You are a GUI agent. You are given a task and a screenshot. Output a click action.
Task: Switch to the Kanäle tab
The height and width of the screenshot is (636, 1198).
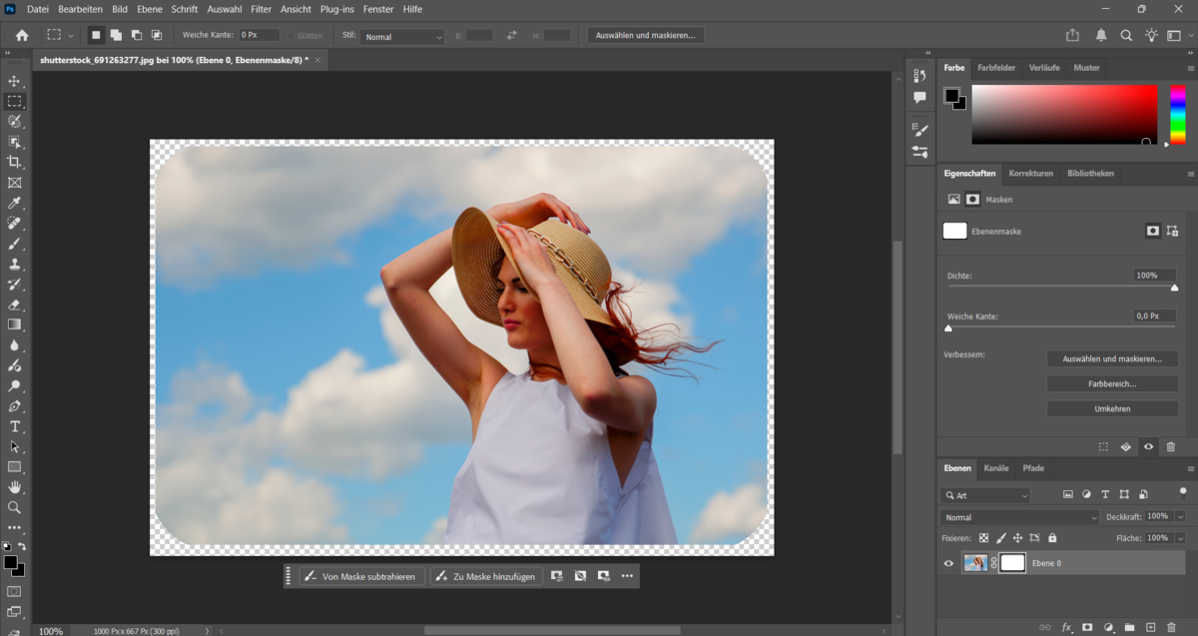point(996,468)
